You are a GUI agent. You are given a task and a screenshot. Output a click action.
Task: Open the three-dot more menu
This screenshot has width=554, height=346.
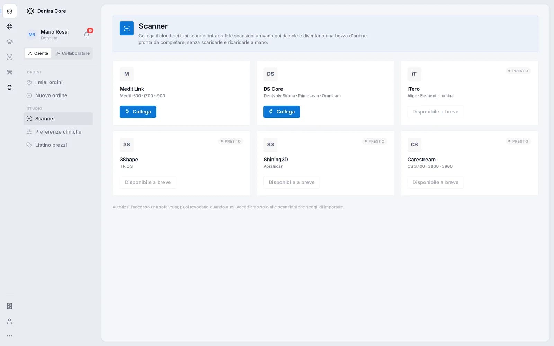[x=10, y=336]
